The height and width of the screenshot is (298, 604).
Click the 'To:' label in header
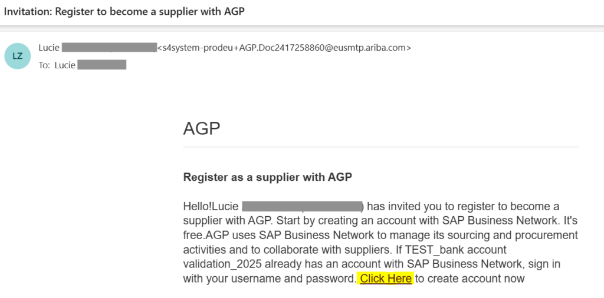44,65
